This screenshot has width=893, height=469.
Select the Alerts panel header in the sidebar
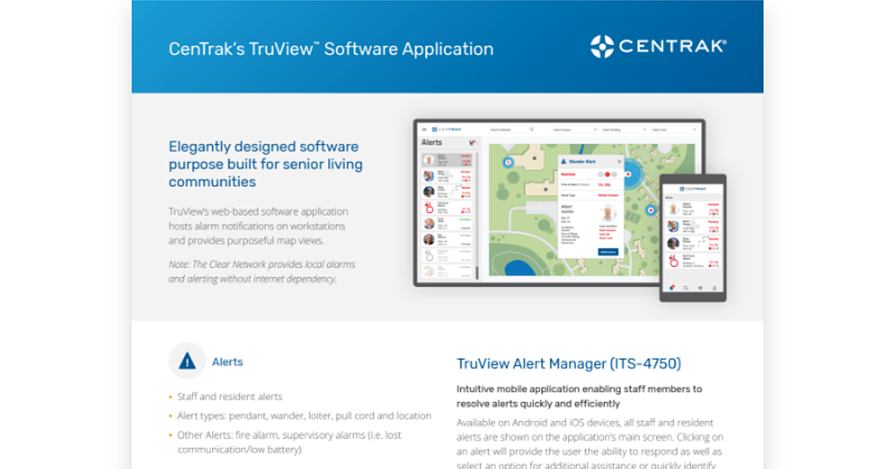pos(432,142)
